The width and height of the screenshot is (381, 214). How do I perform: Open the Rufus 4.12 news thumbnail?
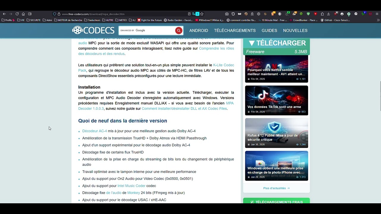point(277,133)
